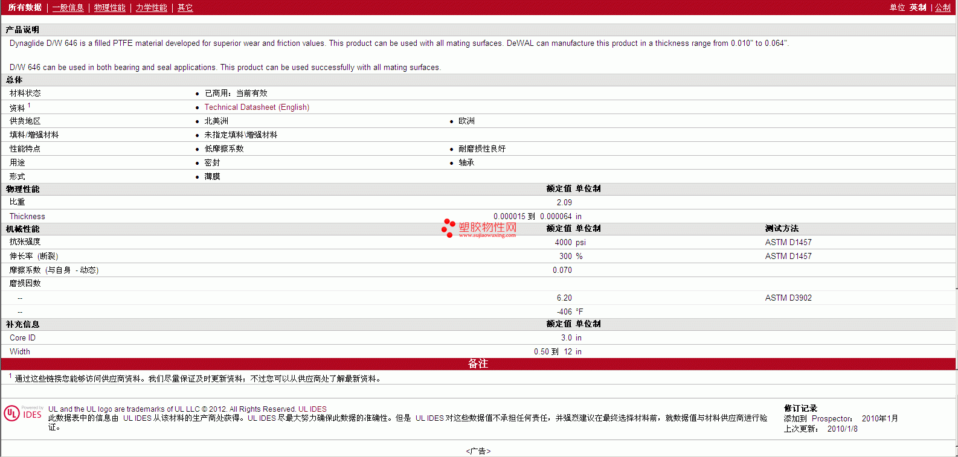
Task: Switch units to 公制
Action: click(x=943, y=8)
